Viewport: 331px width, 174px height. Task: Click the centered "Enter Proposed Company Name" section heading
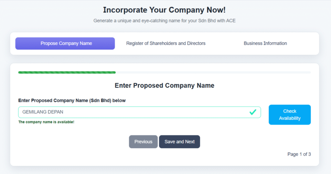pos(164,86)
